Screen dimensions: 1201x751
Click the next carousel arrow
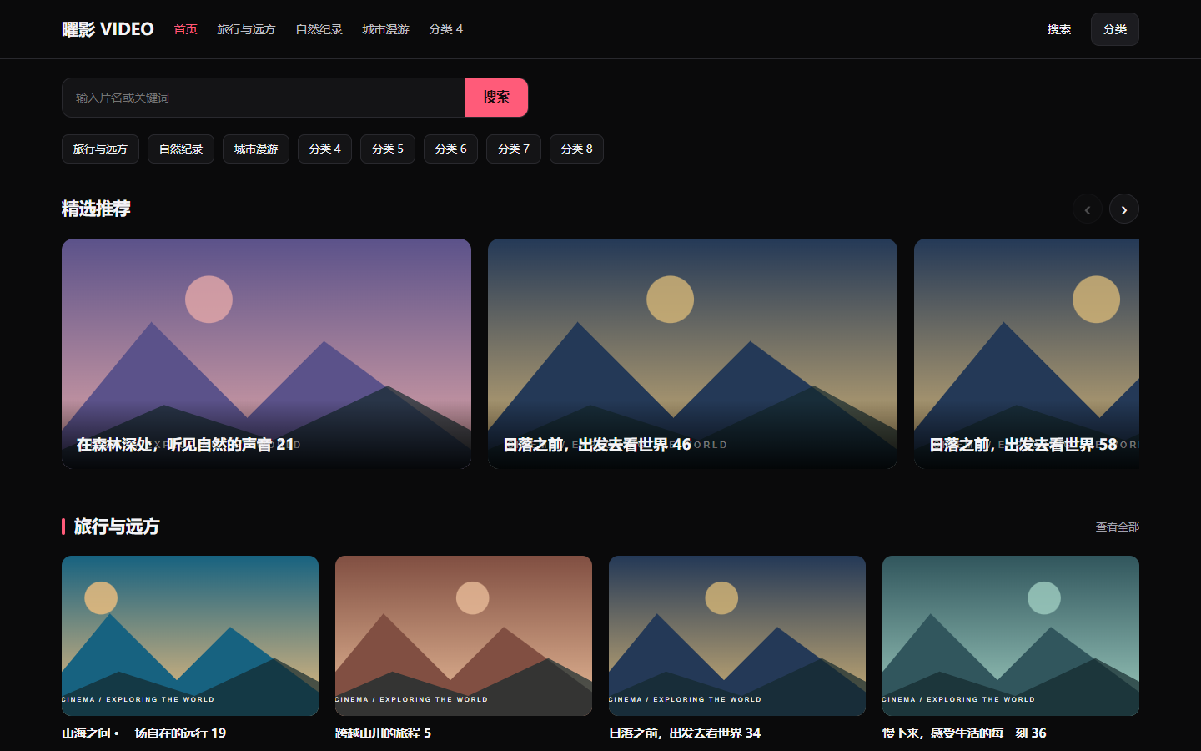point(1124,209)
